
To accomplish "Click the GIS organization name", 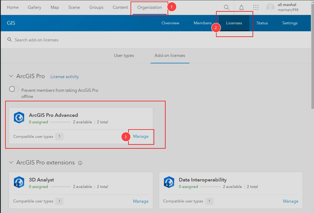I will pyautogui.click(x=11, y=23).
